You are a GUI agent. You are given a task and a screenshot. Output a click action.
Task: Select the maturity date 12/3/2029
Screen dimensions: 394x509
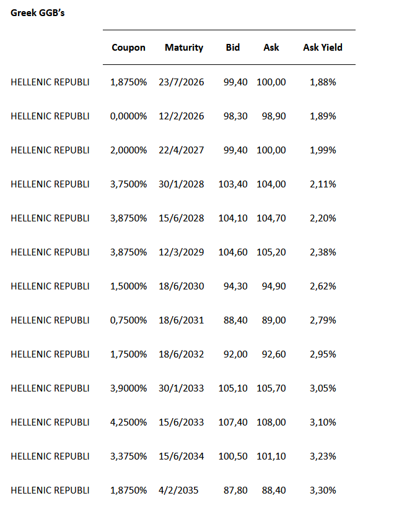coord(181,252)
